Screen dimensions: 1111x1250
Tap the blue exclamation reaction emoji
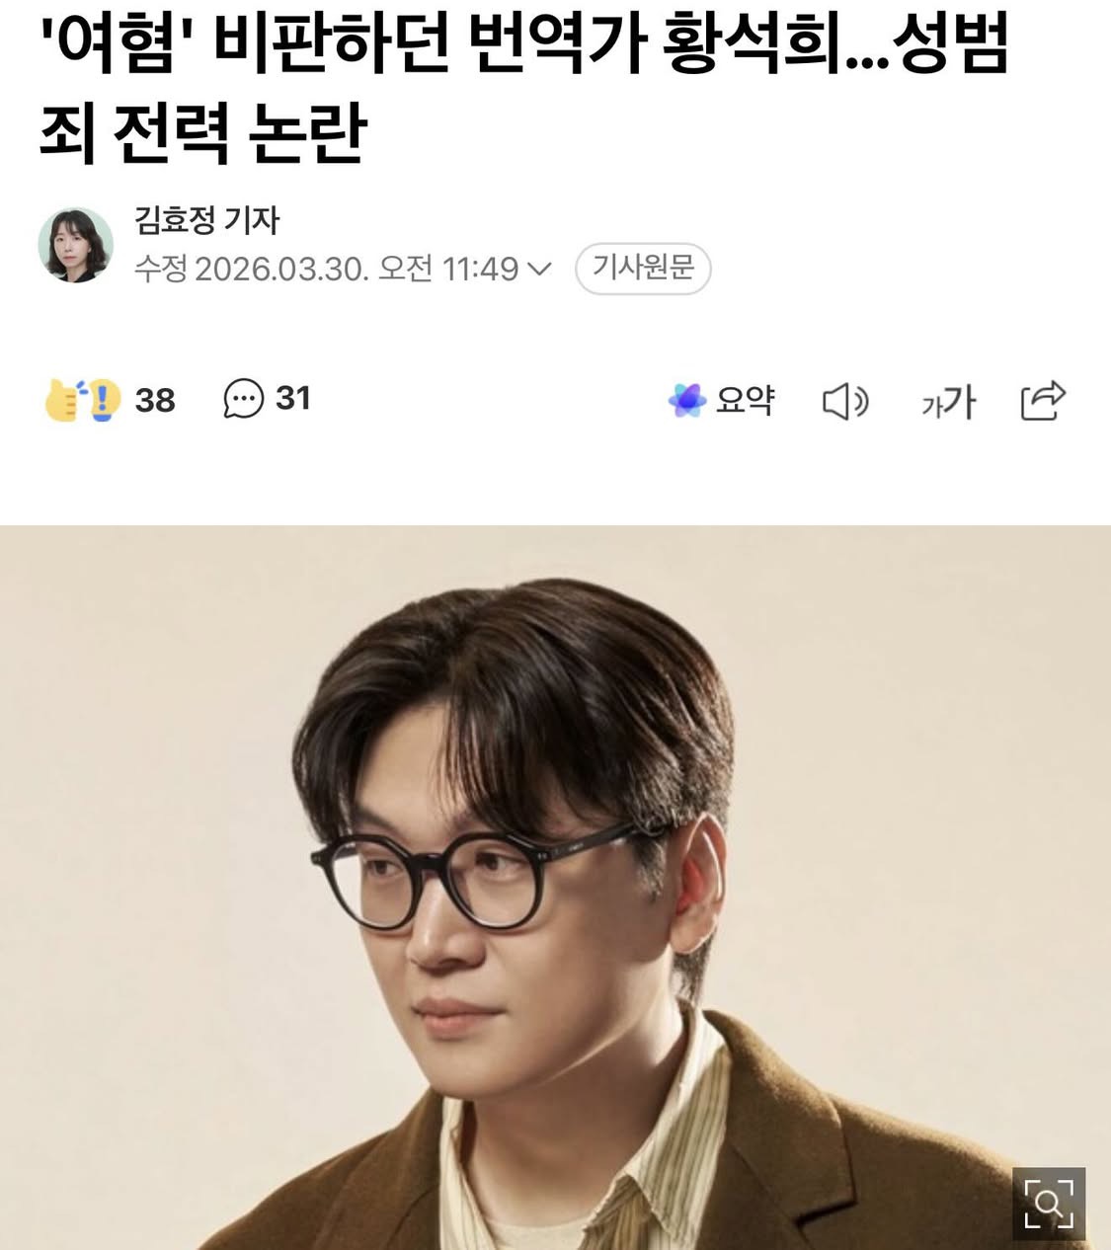[x=103, y=401]
